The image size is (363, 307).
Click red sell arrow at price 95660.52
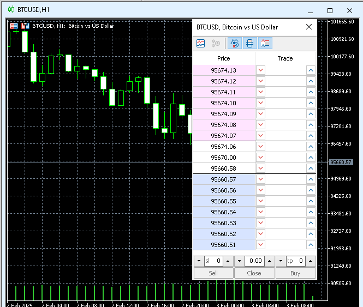[261, 234]
